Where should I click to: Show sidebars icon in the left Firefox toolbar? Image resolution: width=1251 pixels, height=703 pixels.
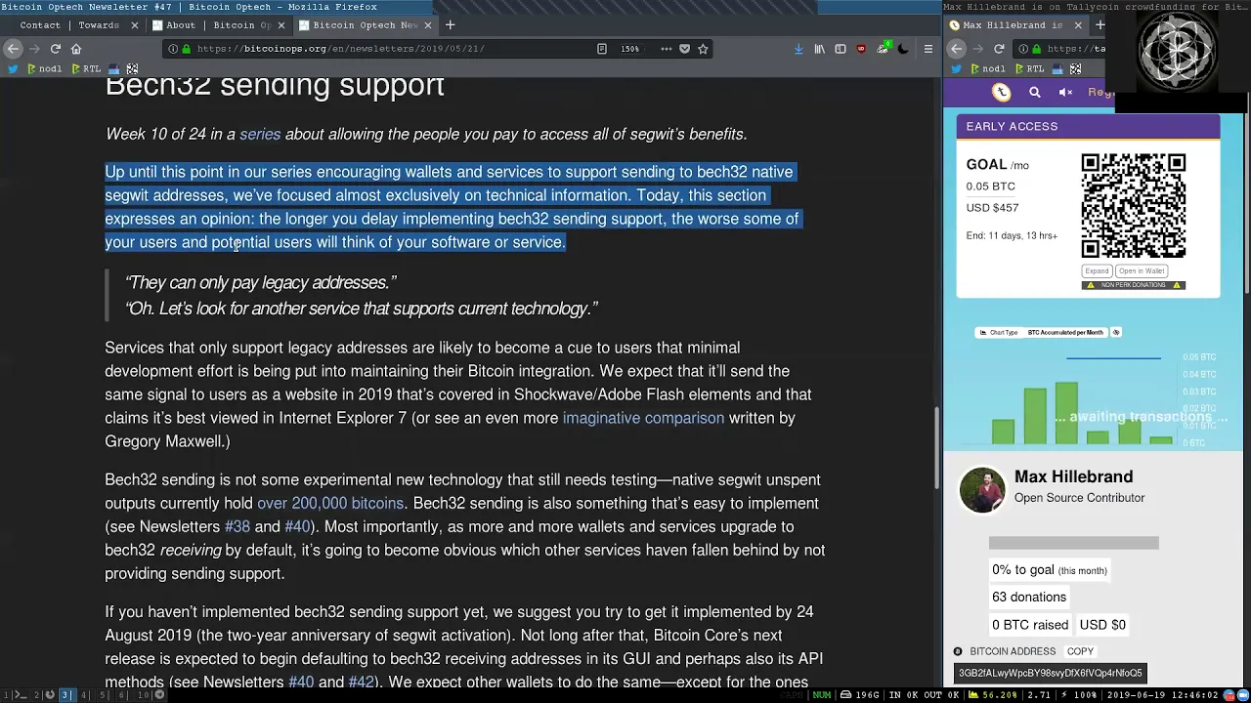841,49
